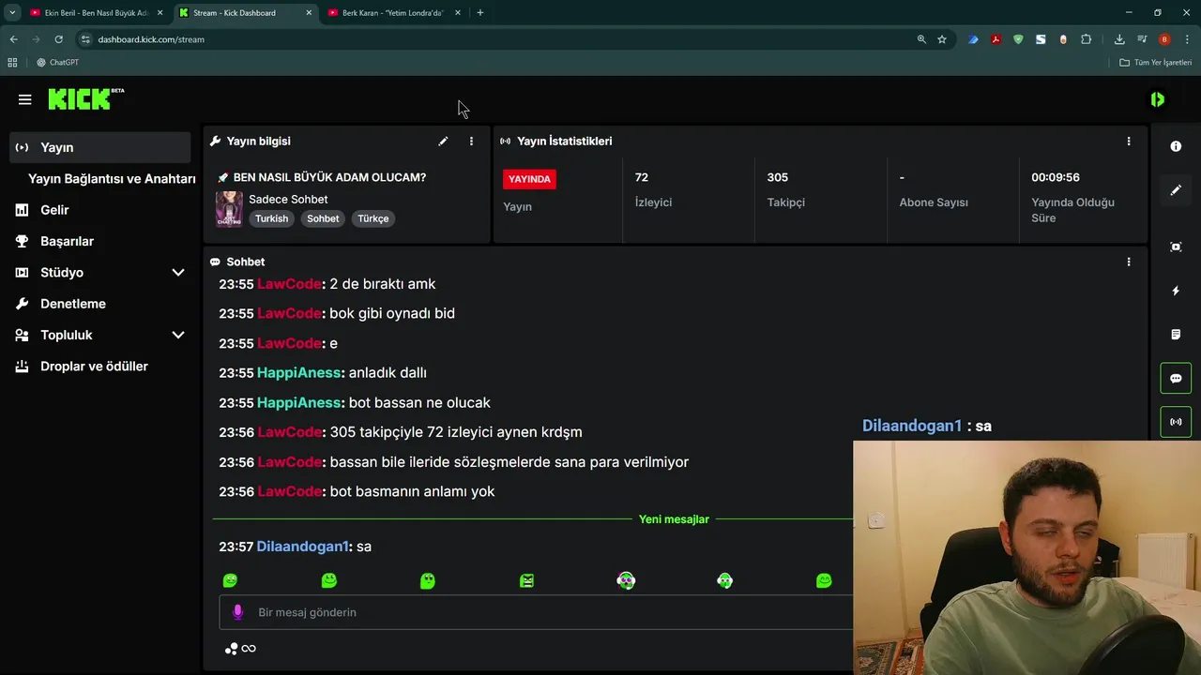Toggle the chat bubble panel button in right sidebar
The height and width of the screenshot is (675, 1201).
coord(1176,379)
